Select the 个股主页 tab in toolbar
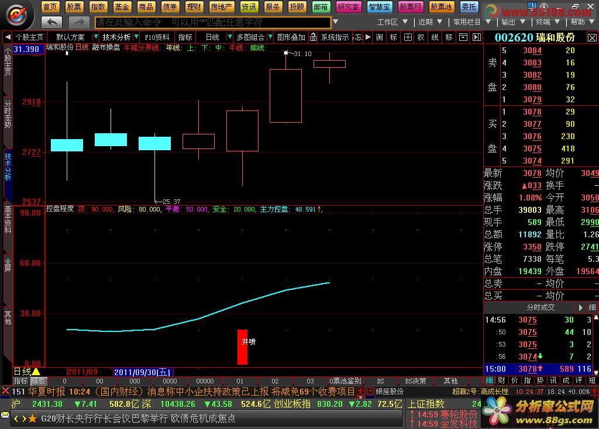The image size is (599, 429). 29,37
